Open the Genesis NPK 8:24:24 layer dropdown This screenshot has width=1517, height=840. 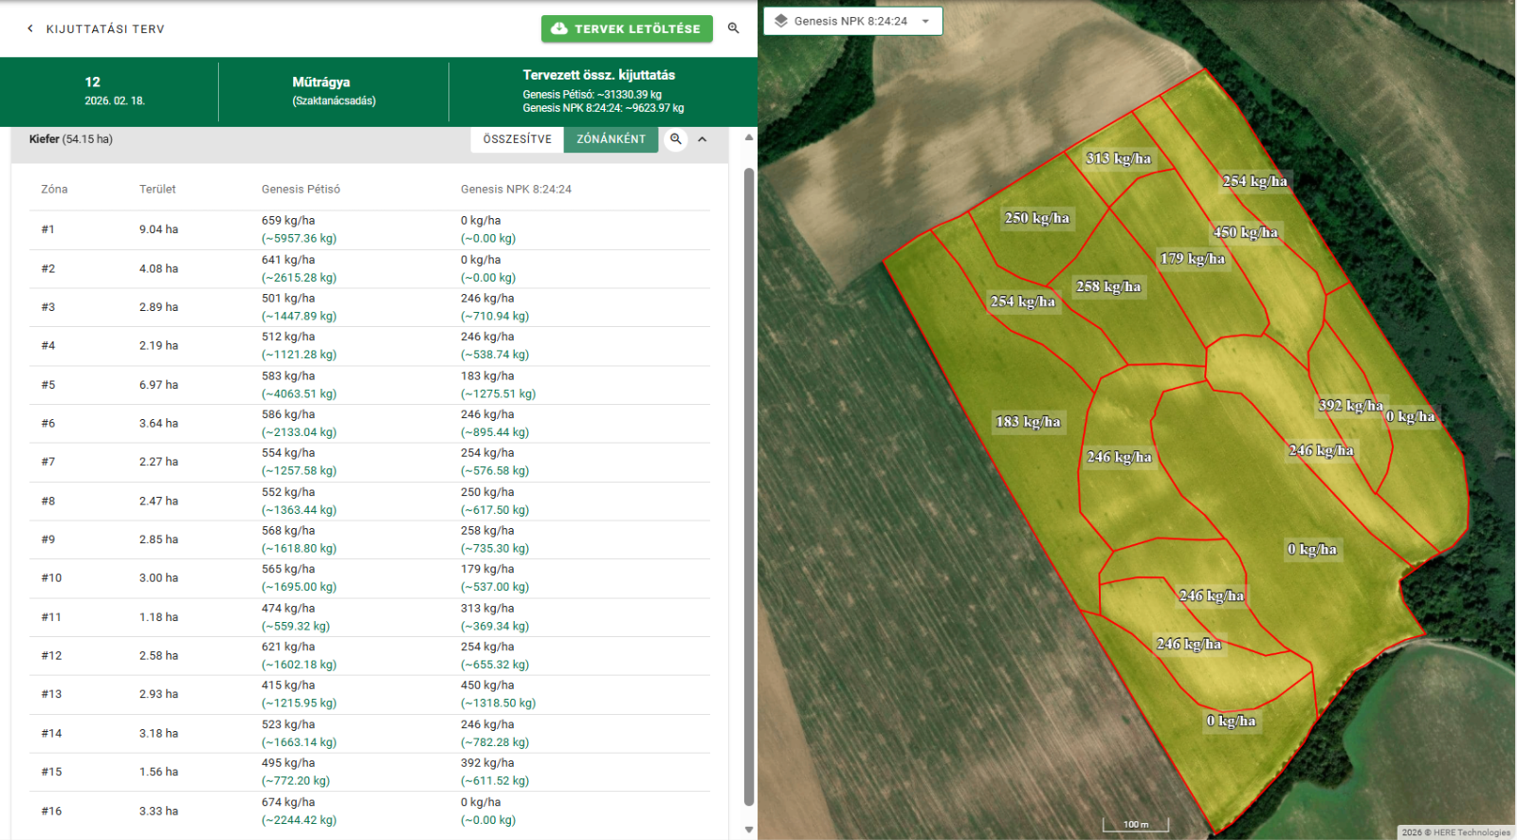pyautogui.click(x=925, y=21)
